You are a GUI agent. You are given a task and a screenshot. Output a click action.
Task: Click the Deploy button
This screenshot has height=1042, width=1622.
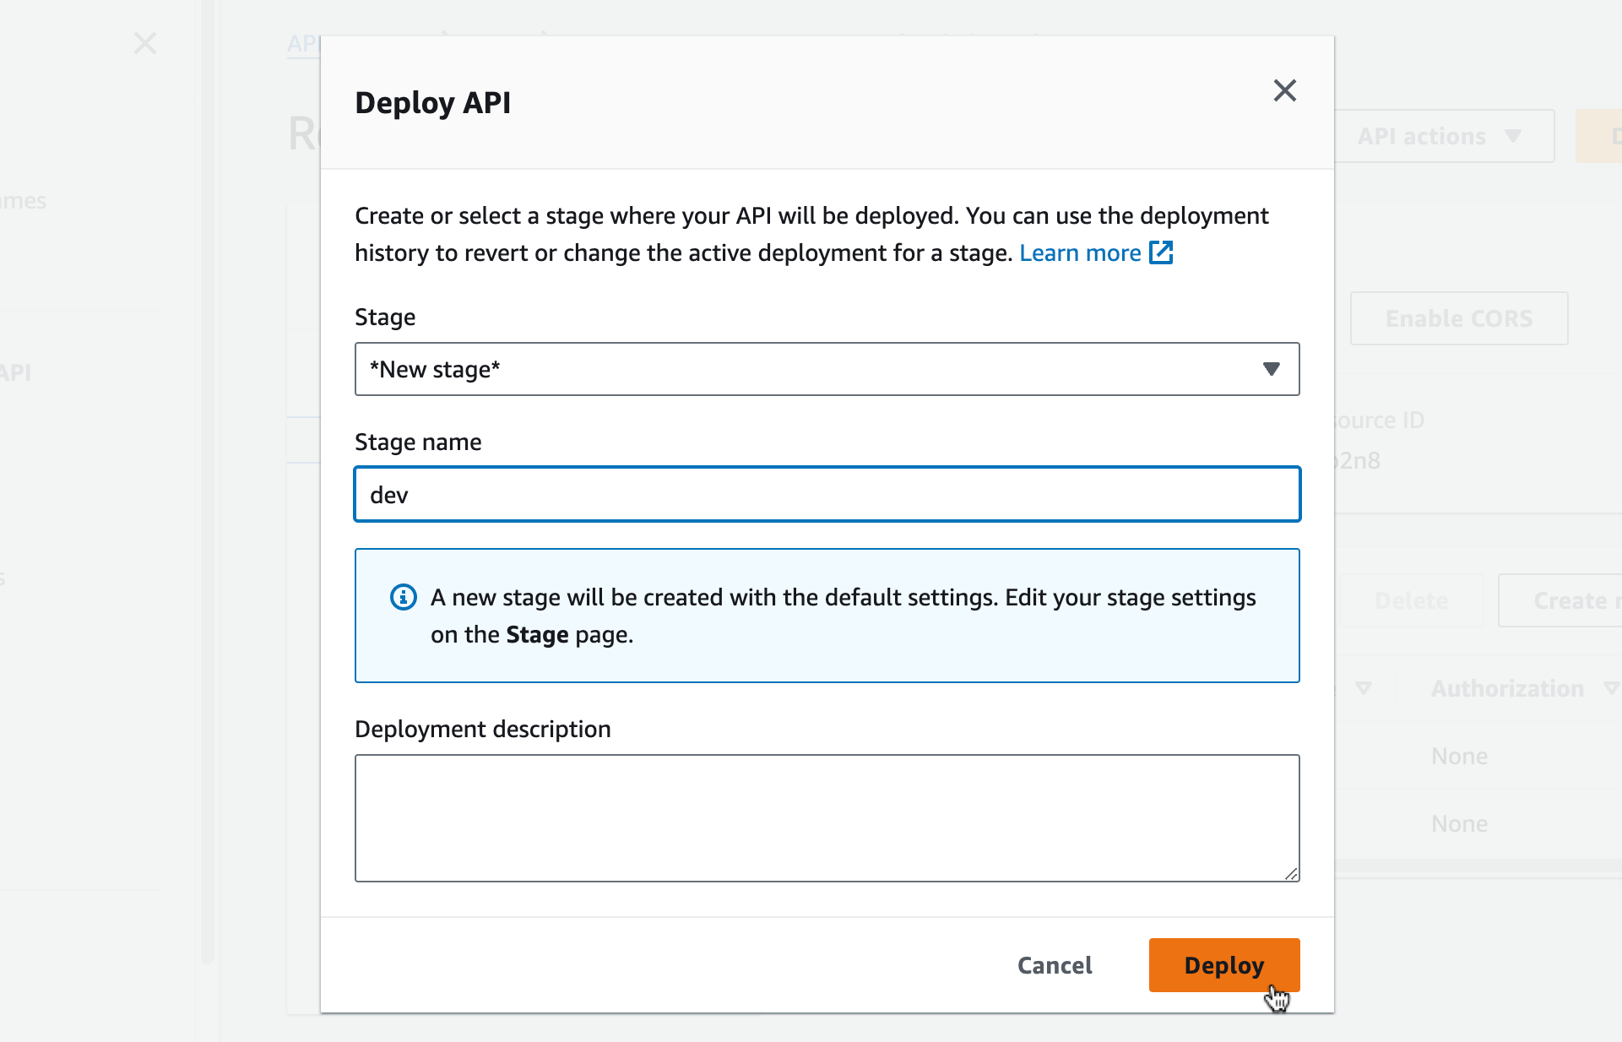(x=1223, y=964)
